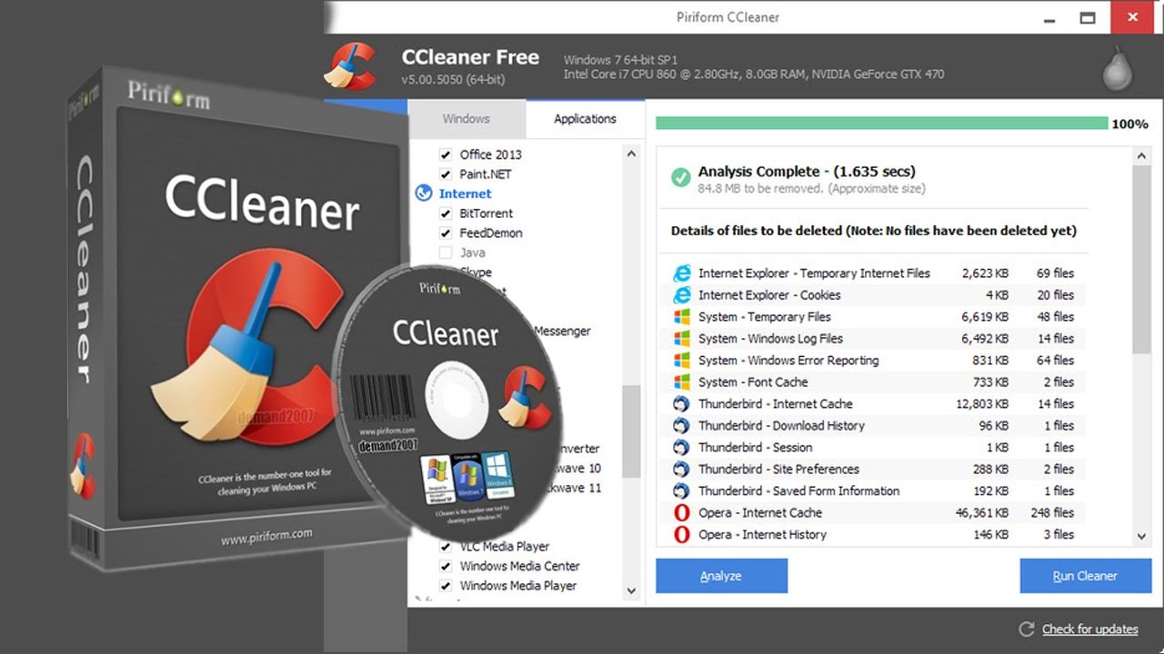Click the Windows icon beside Windows Log Files
The height and width of the screenshot is (654, 1164).
pos(681,339)
